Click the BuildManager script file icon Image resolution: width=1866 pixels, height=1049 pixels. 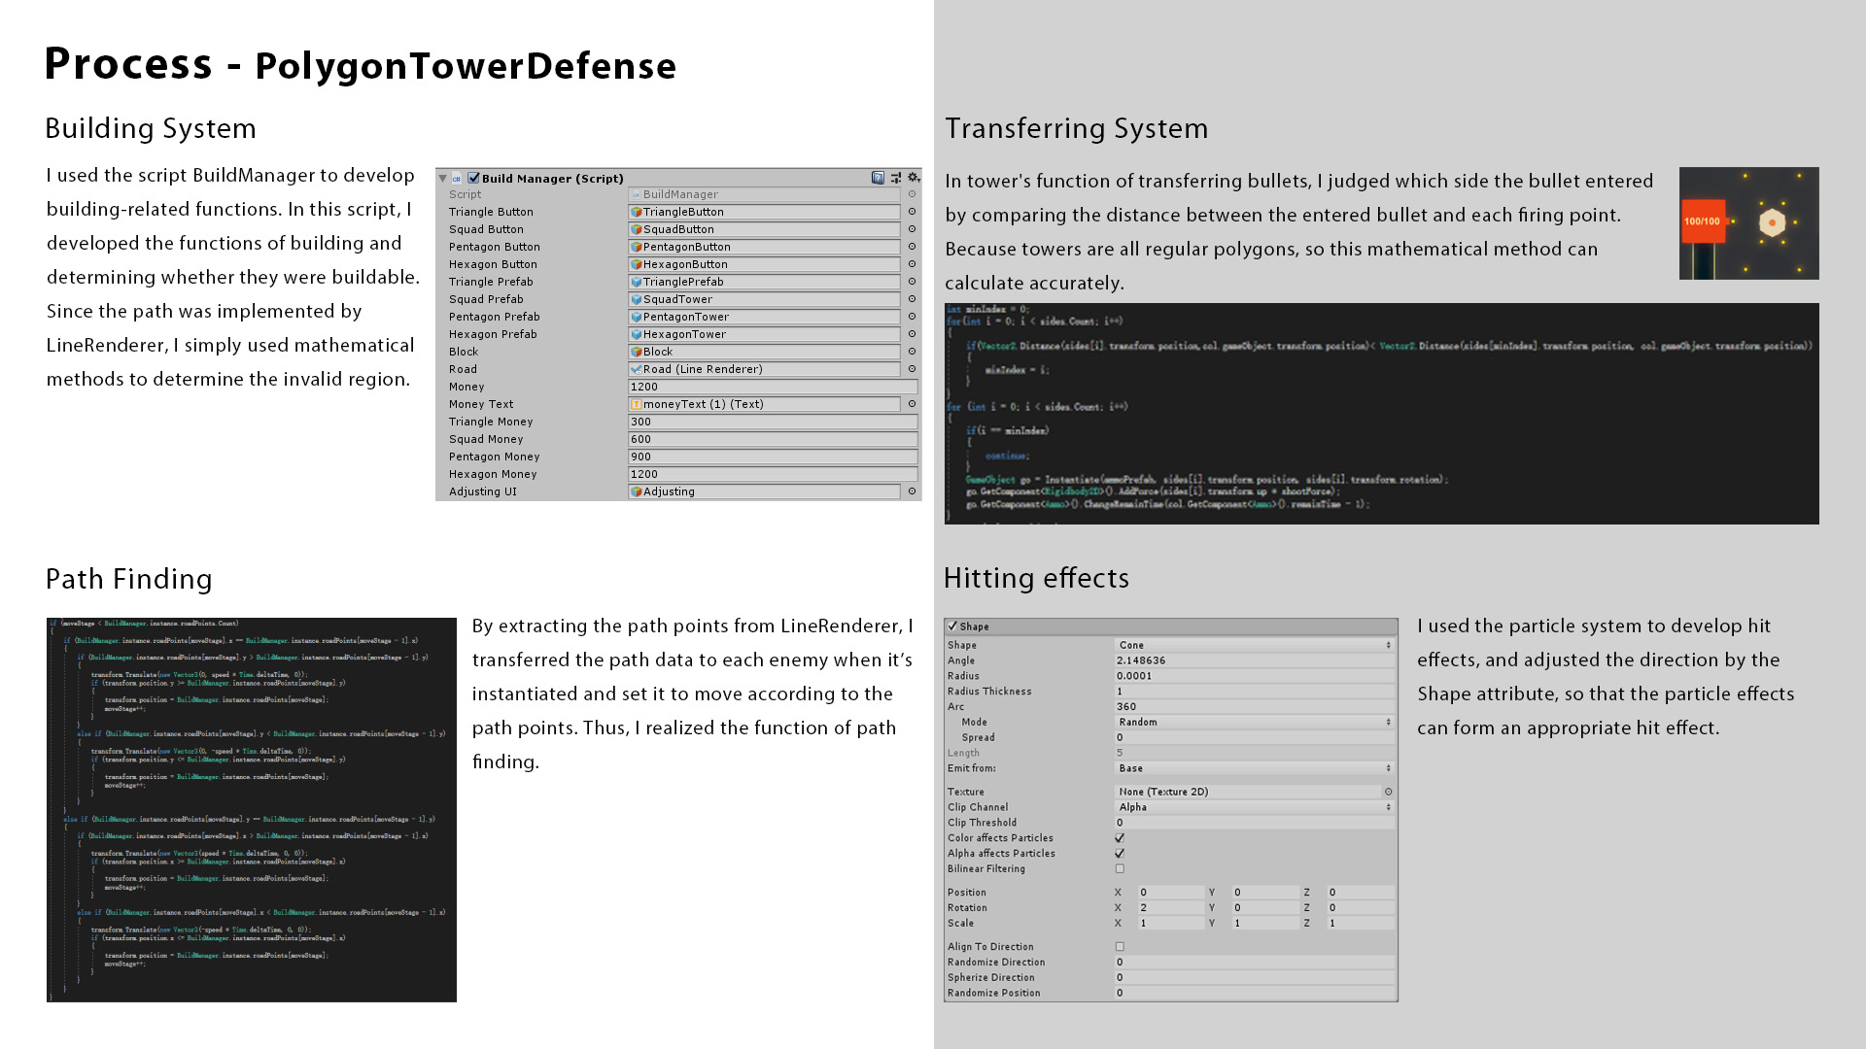pyautogui.click(x=637, y=194)
